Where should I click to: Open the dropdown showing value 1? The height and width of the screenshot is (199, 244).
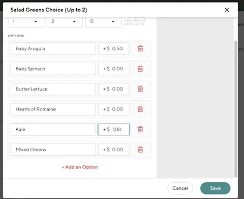(26, 21)
